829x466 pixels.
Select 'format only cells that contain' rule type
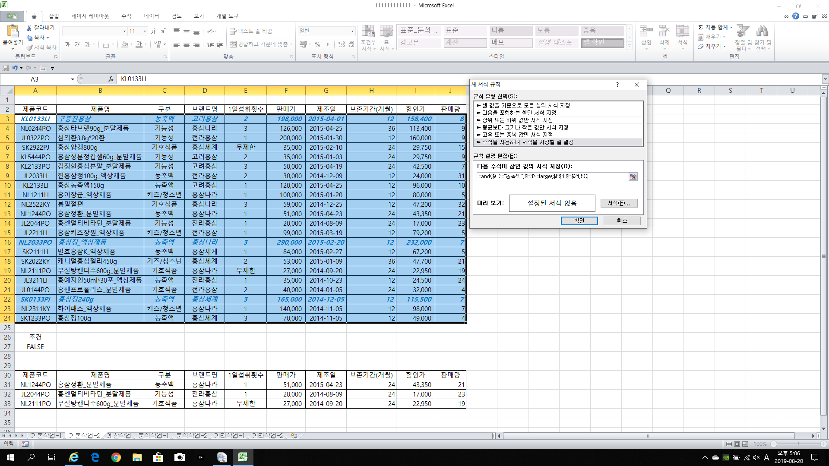click(x=519, y=113)
